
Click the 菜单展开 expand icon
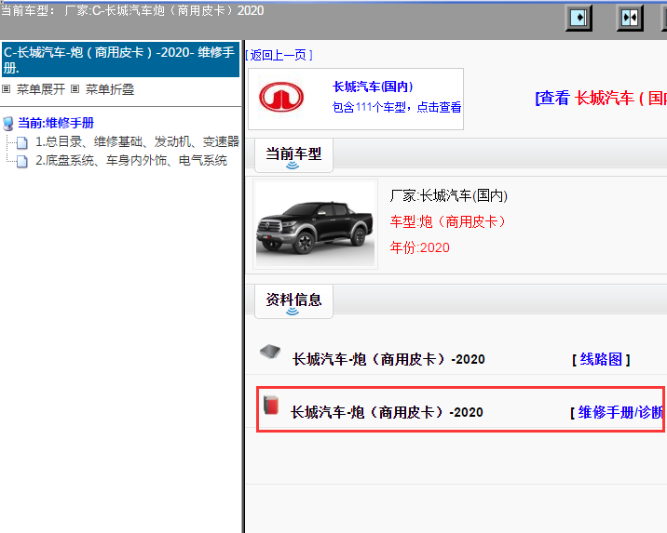(x=6, y=88)
